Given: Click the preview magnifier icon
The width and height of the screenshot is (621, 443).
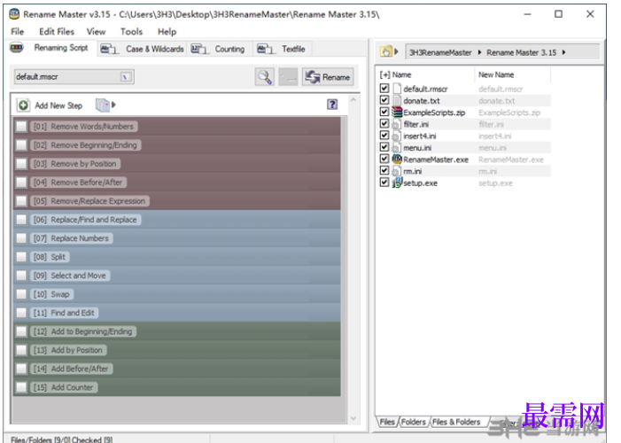Looking at the screenshot, I should click(264, 77).
